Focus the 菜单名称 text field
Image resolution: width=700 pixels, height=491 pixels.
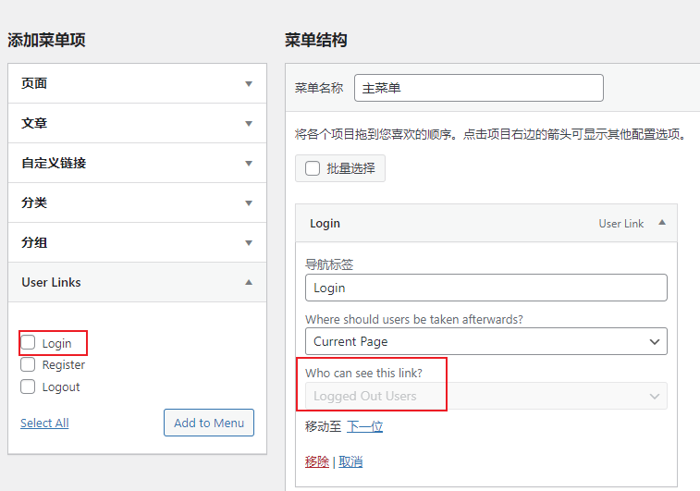click(478, 89)
